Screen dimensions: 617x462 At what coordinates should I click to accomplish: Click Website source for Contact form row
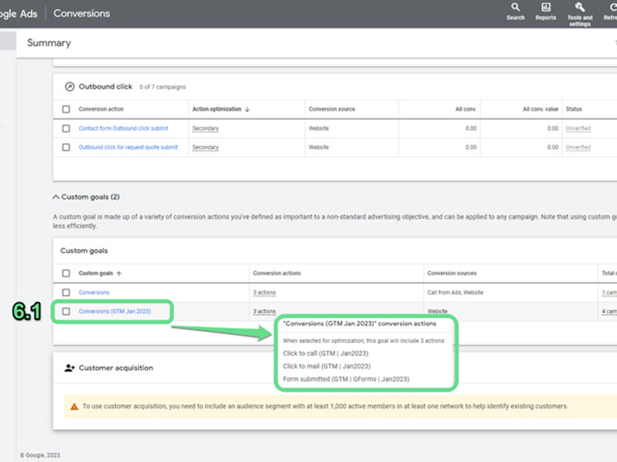(x=318, y=128)
